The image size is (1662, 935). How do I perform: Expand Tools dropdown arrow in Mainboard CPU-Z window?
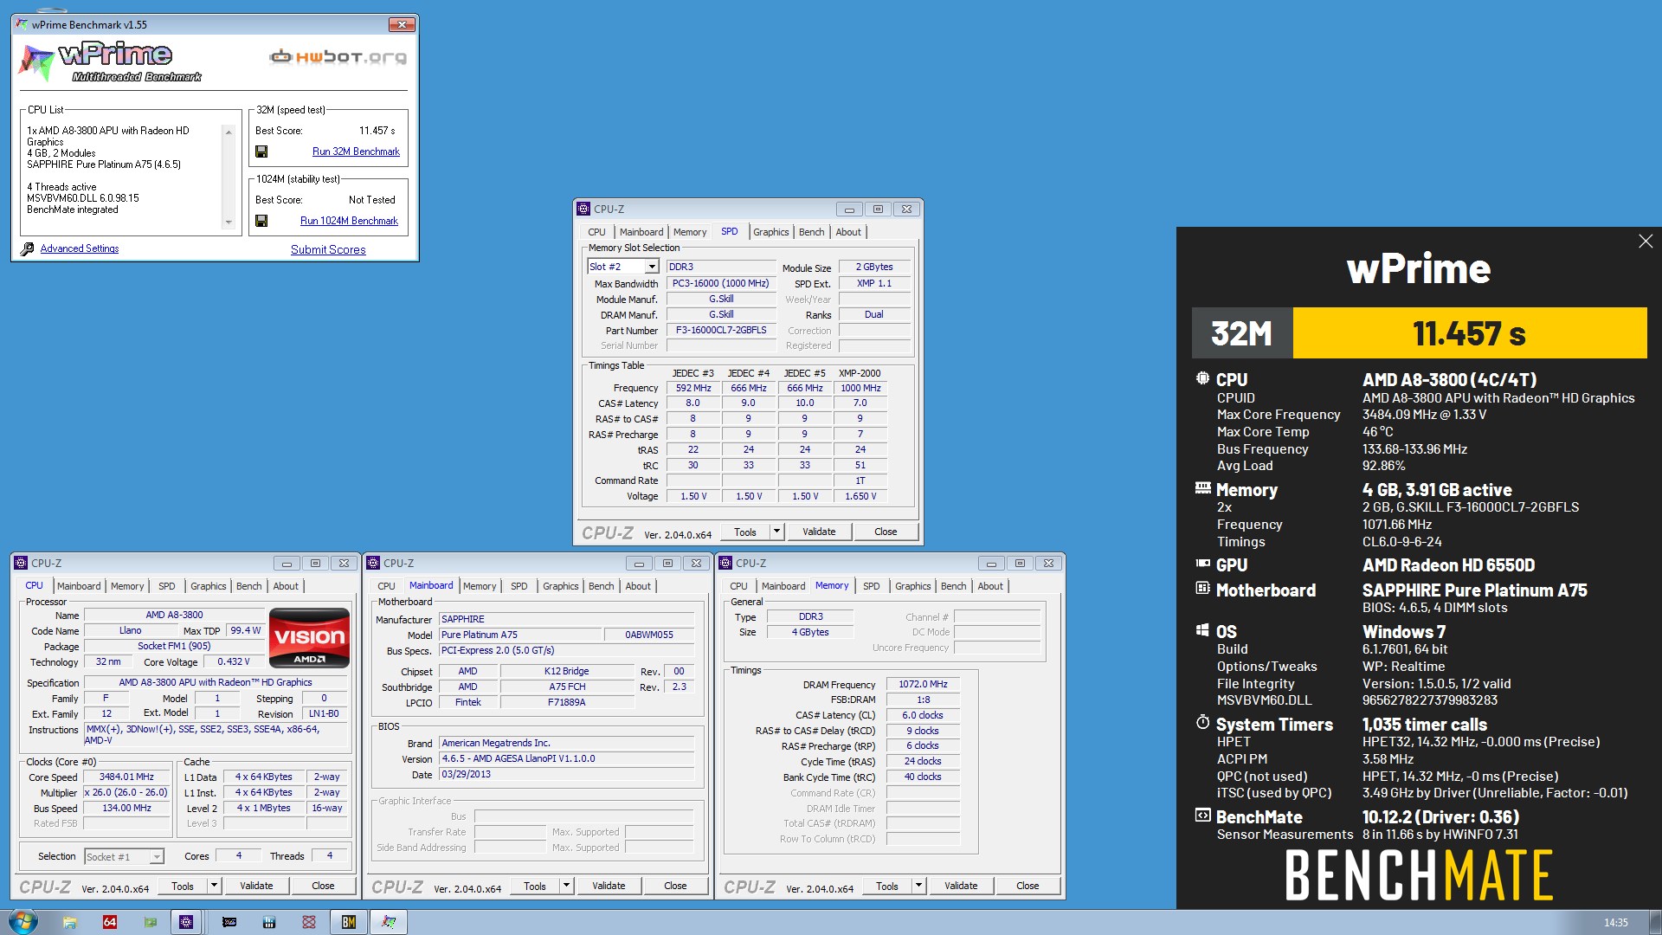point(566,886)
